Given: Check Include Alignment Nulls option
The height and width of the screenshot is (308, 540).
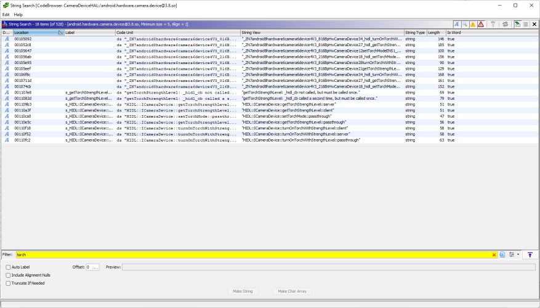Looking at the screenshot, I should pos(8,275).
